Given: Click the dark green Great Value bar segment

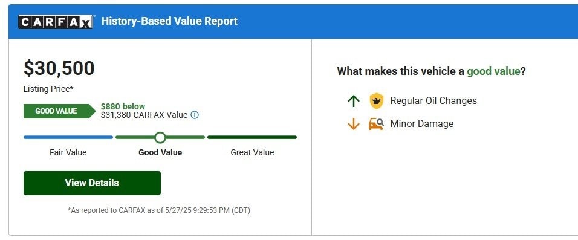Looking at the screenshot, I should (x=252, y=137).
